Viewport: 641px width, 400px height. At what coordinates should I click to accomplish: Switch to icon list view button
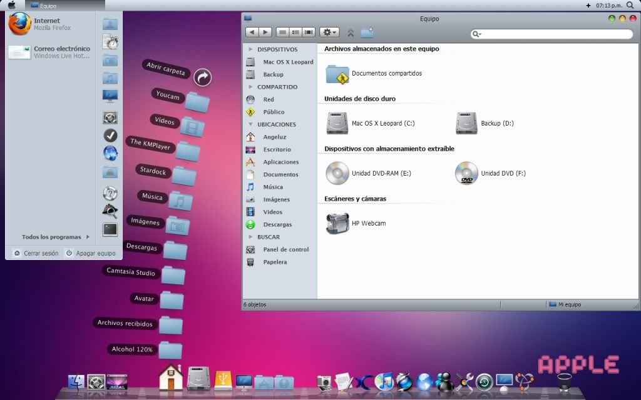point(282,32)
